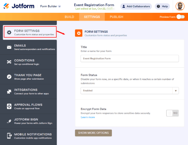Screen dimensions: 188x145
Task: Click the Form Builder label
Action: (x=48, y=6)
